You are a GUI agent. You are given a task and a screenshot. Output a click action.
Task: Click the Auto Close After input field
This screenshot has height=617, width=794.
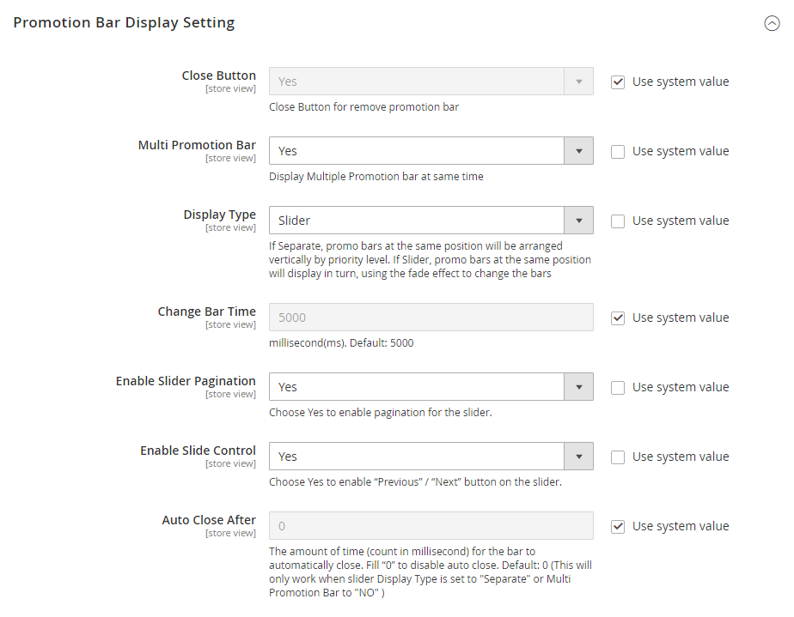coord(431,526)
